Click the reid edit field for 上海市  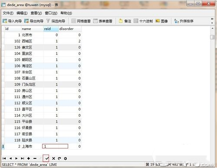tap(55, 146)
